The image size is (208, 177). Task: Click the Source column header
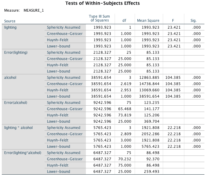[10, 21]
